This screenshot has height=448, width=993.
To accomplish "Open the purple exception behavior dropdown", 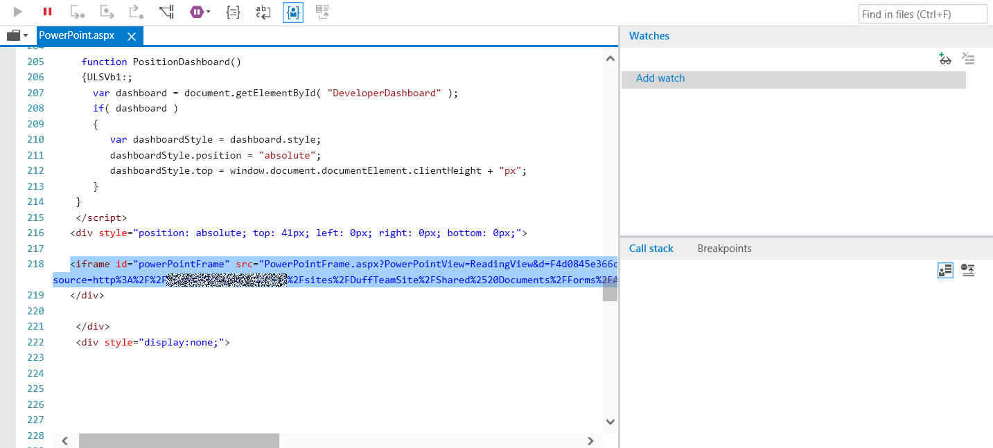I will 200,12.
